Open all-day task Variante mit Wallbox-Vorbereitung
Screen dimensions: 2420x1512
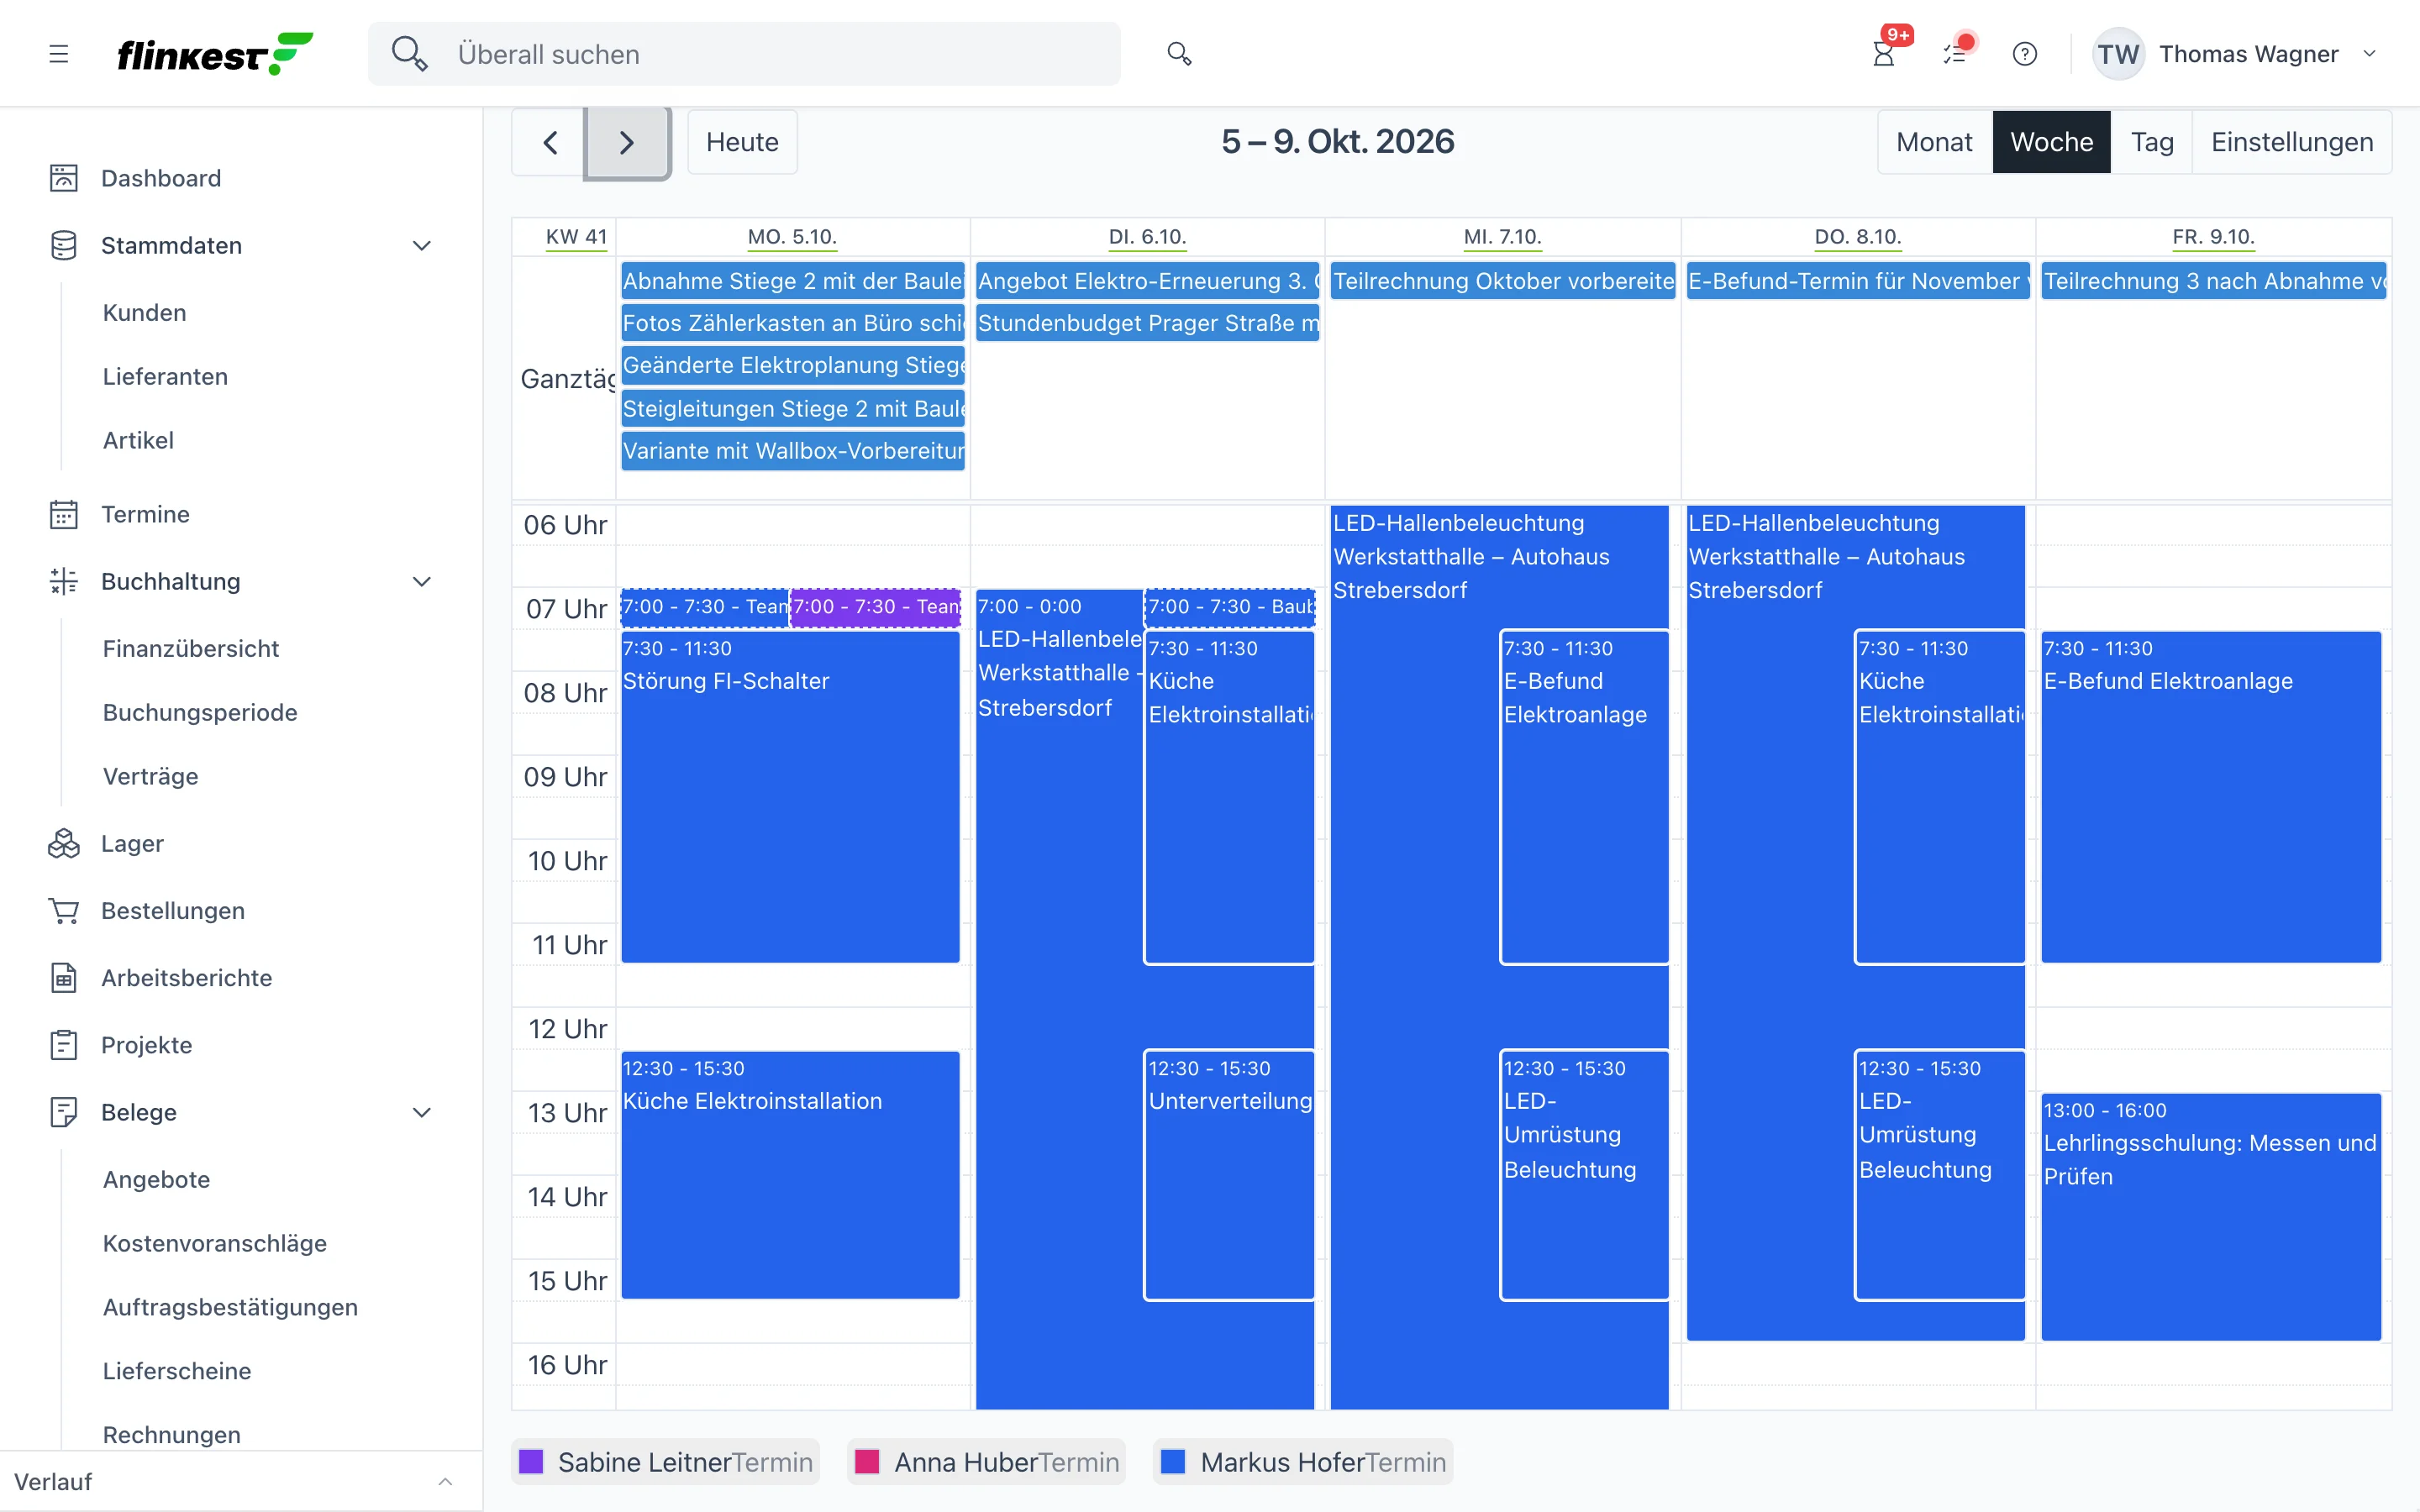793,451
